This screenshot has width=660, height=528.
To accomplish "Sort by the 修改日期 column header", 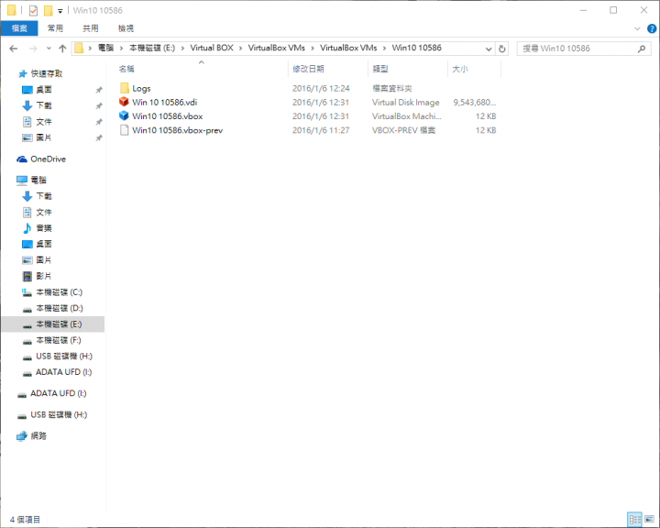I will click(309, 69).
